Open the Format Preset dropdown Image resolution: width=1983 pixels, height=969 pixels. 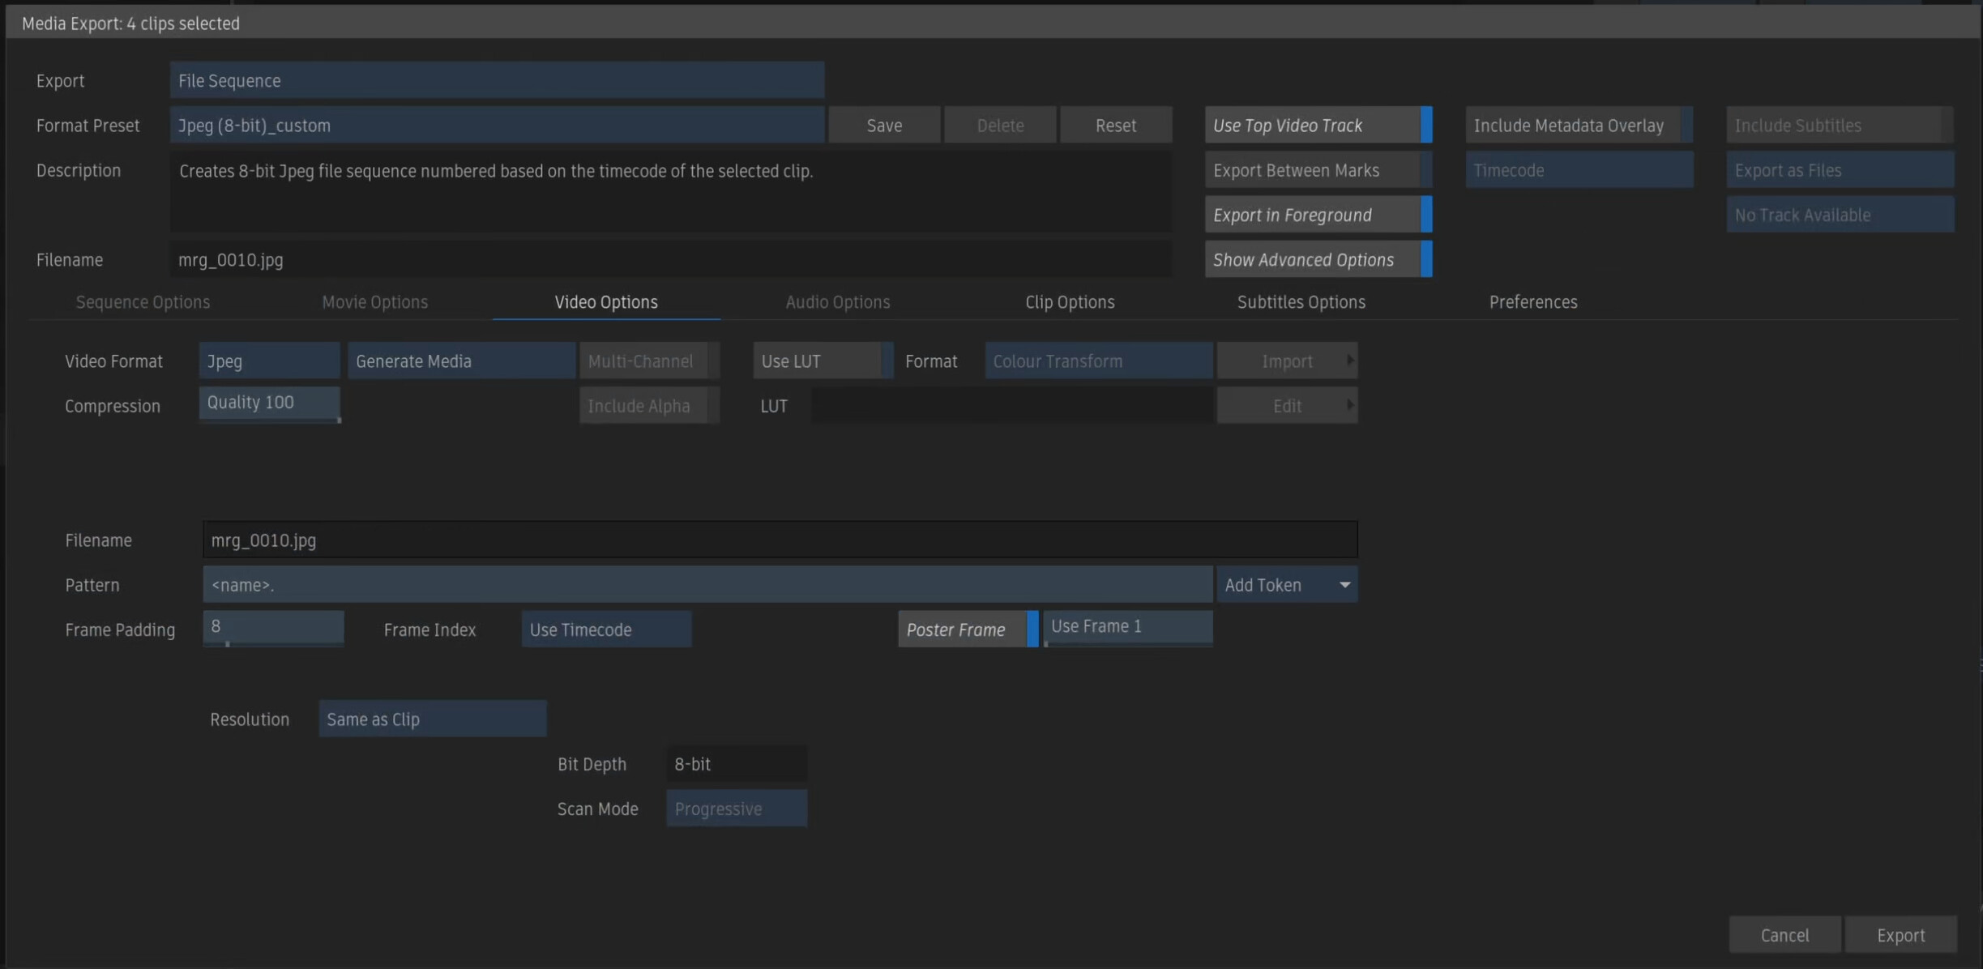497,126
